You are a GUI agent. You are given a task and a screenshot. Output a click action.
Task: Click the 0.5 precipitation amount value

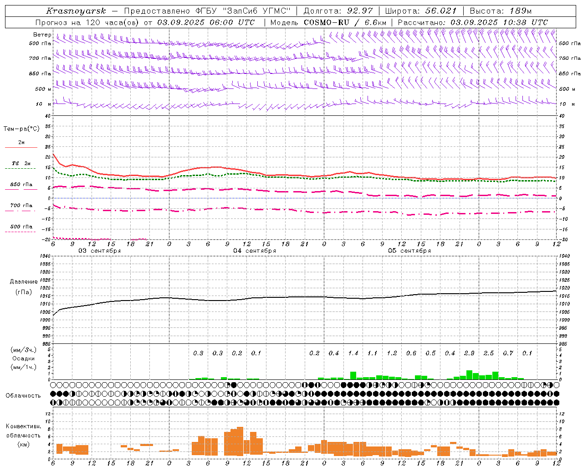click(x=431, y=353)
